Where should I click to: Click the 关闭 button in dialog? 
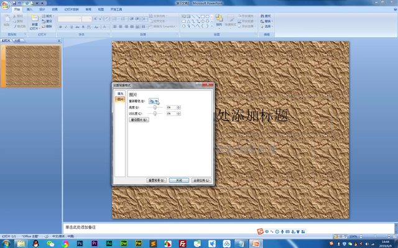coord(179,180)
